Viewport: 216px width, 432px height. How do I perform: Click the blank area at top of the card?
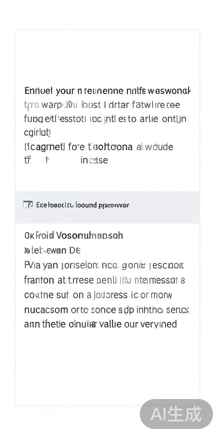click(107, 54)
